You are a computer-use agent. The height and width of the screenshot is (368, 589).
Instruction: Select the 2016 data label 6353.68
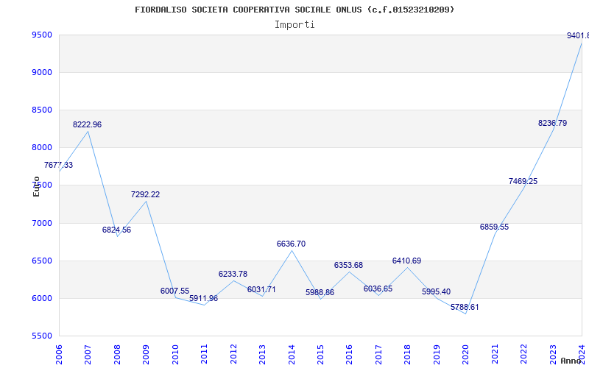point(348,265)
